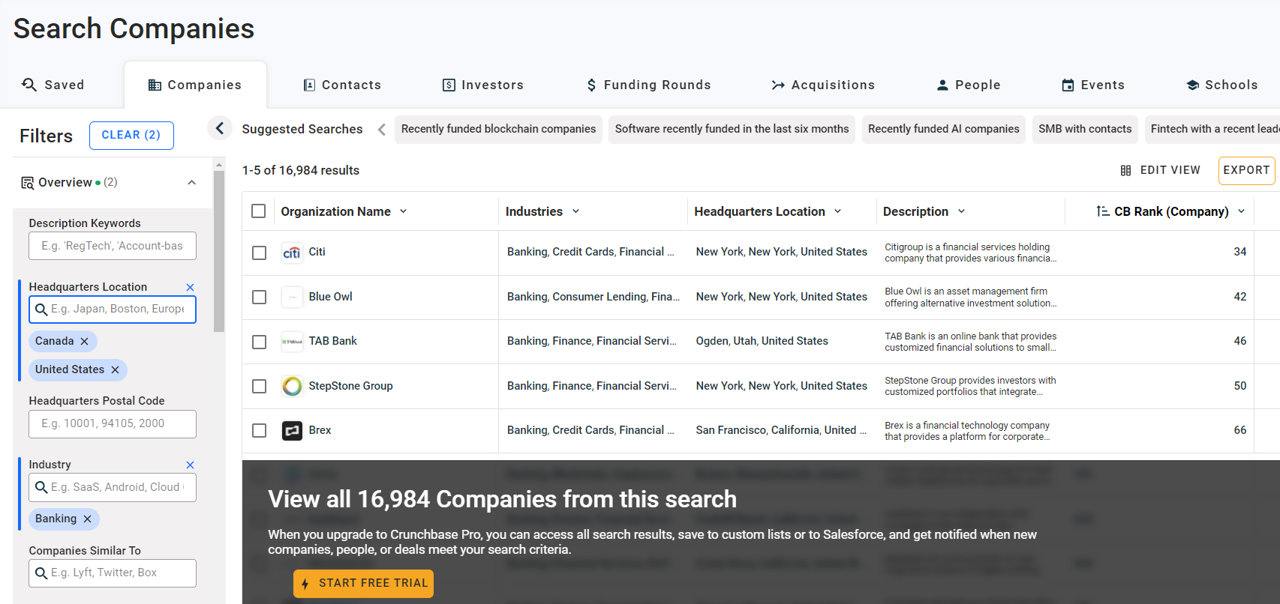The height and width of the screenshot is (604, 1280).
Task: Click the Edit View button
Action: (1160, 170)
